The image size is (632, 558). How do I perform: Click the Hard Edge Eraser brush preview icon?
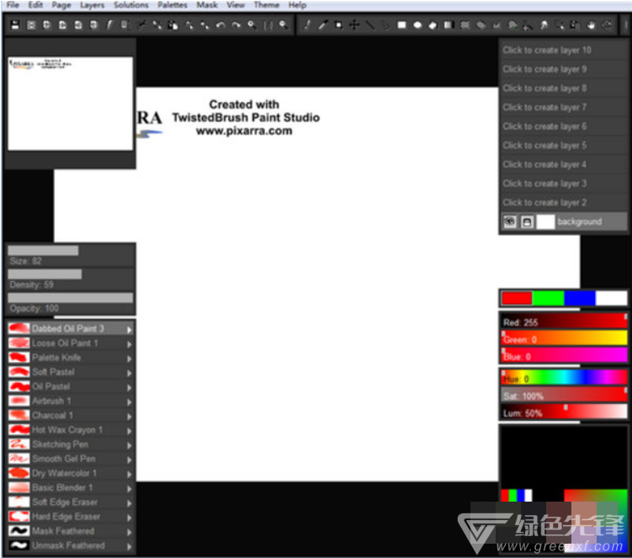pyautogui.click(x=19, y=517)
